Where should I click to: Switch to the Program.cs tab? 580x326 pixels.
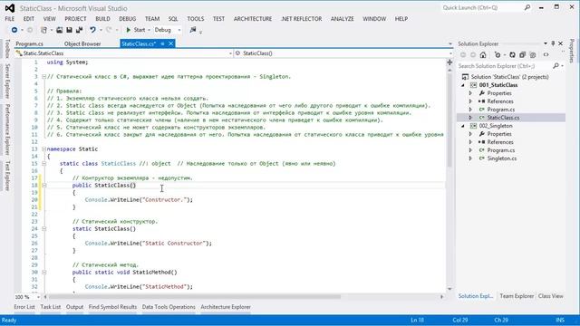point(29,43)
